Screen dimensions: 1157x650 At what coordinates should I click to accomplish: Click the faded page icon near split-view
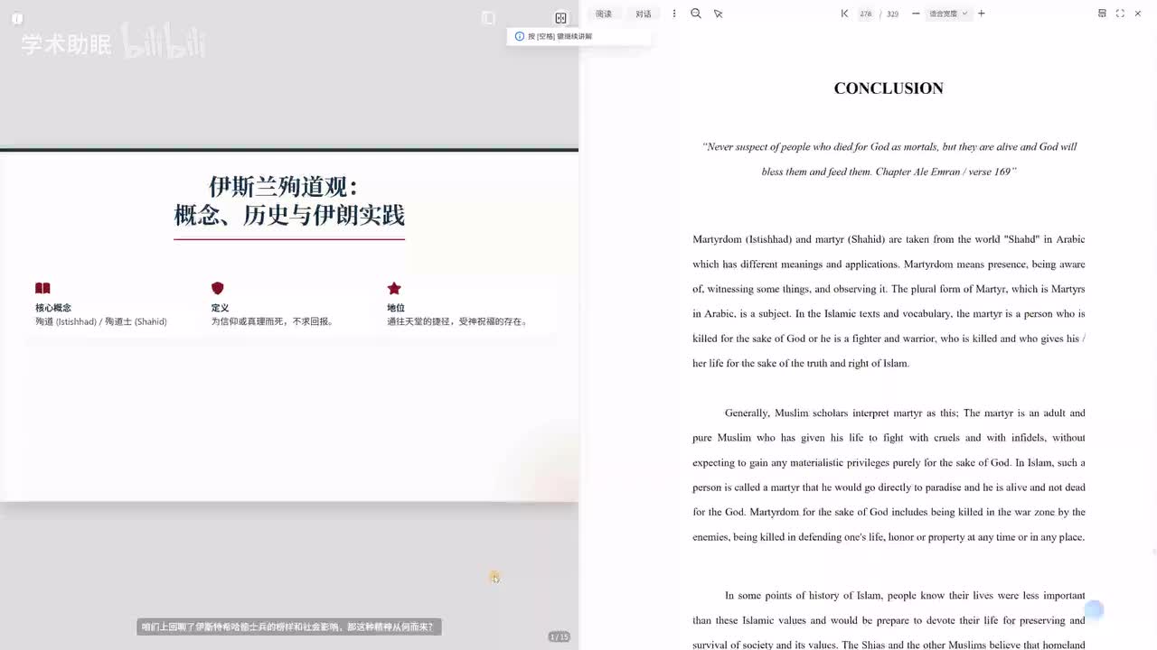[x=488, y=18]
